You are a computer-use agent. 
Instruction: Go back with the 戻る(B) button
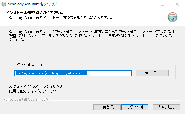click(x=107, y=107)
